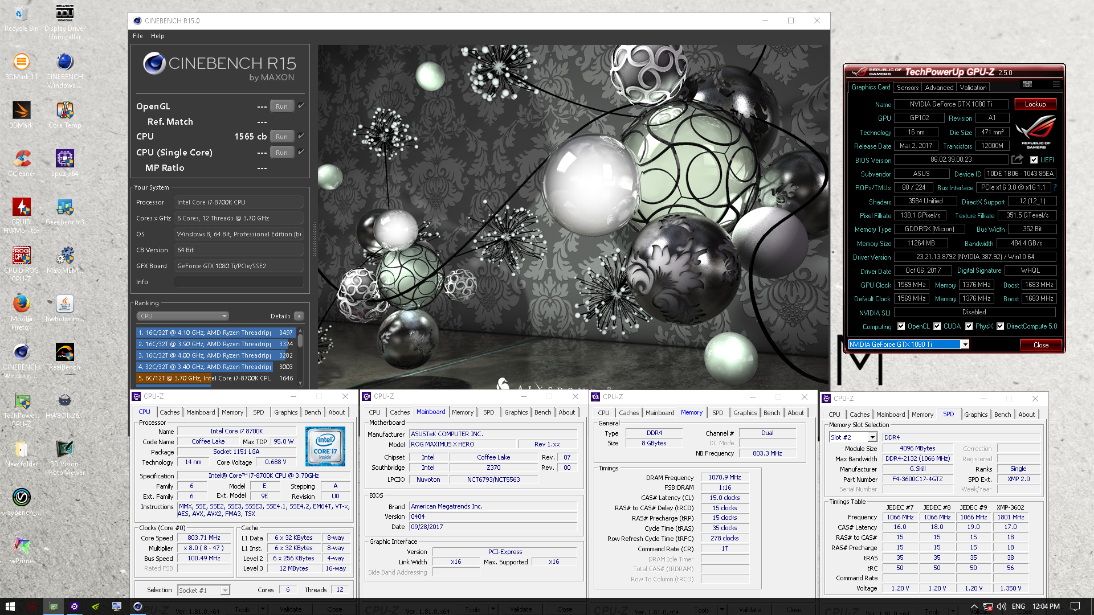Open the Windows Start button
1094x615 pixels.
10,606
